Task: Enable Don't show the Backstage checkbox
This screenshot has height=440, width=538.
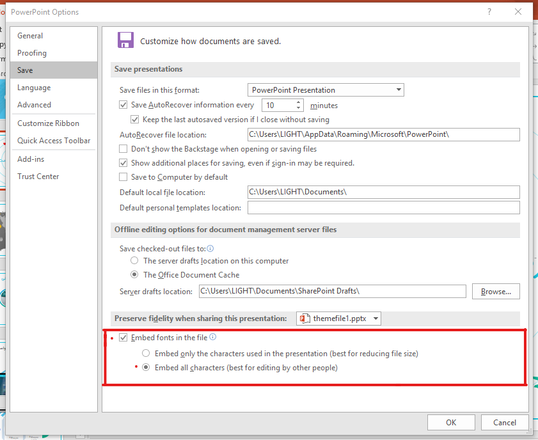Action: pos(123,149)
